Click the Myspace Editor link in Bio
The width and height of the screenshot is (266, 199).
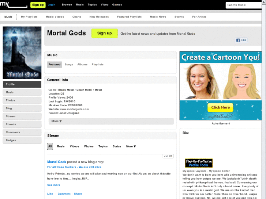219,171
